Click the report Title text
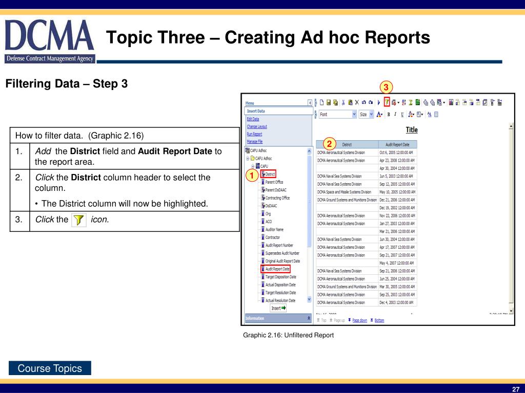The image size is (525, 393). click(412, 129)
